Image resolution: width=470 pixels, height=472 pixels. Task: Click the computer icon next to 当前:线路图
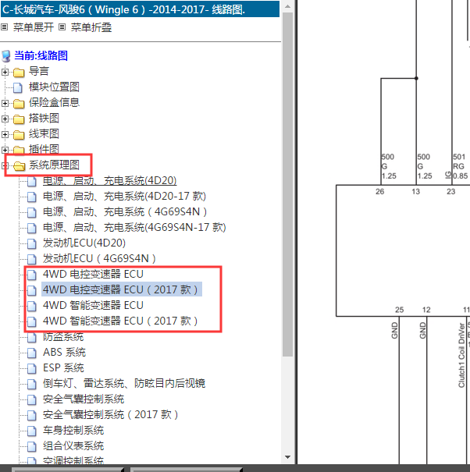5,56
